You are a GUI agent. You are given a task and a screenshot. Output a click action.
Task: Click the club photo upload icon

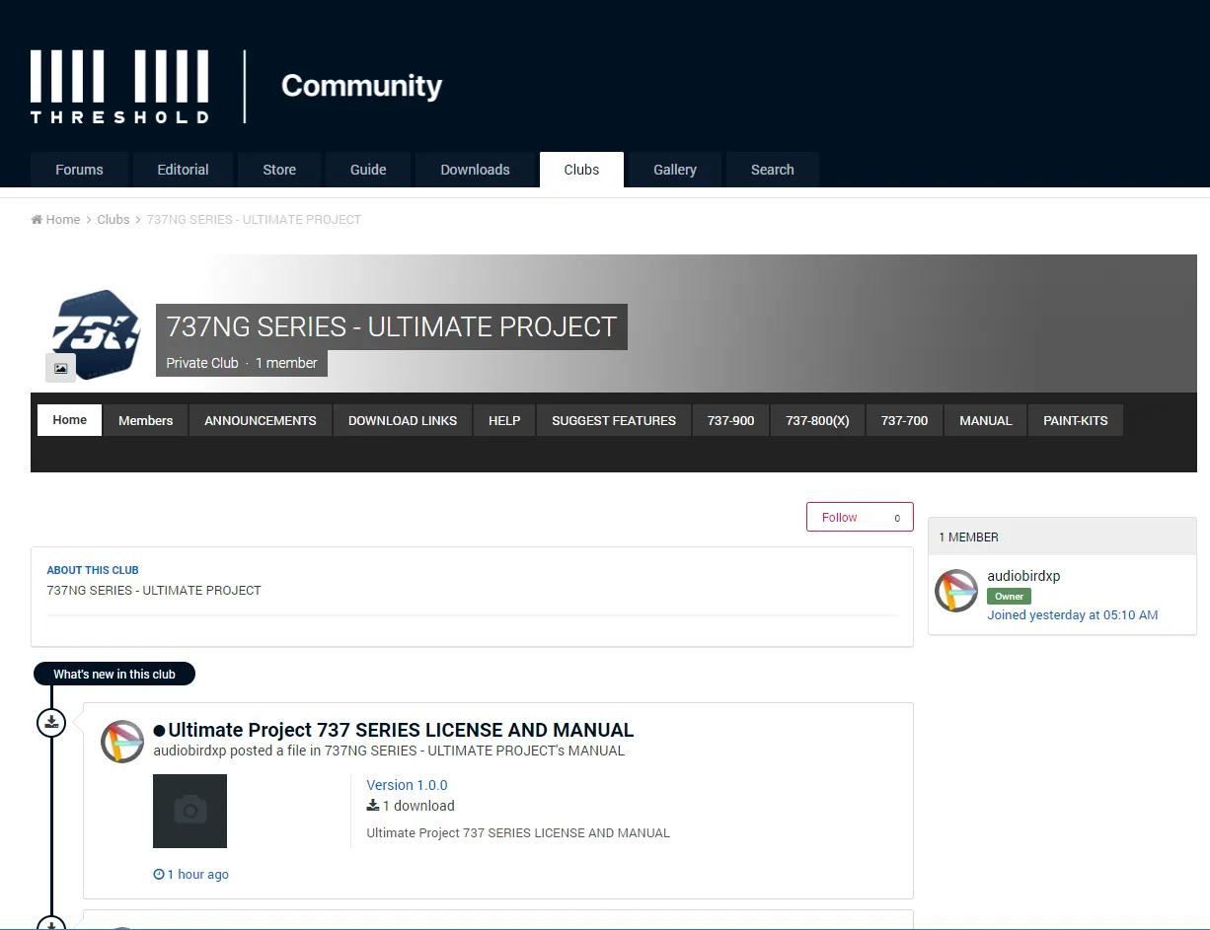(60, 369)
